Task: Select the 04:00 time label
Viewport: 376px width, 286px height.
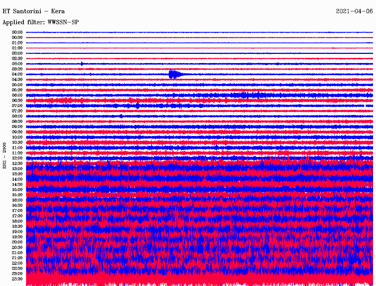Action: [x=17, y=74]
